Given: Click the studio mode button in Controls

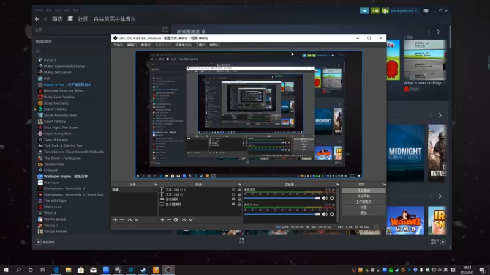Looking at the screenshot, I should point(363,202).
